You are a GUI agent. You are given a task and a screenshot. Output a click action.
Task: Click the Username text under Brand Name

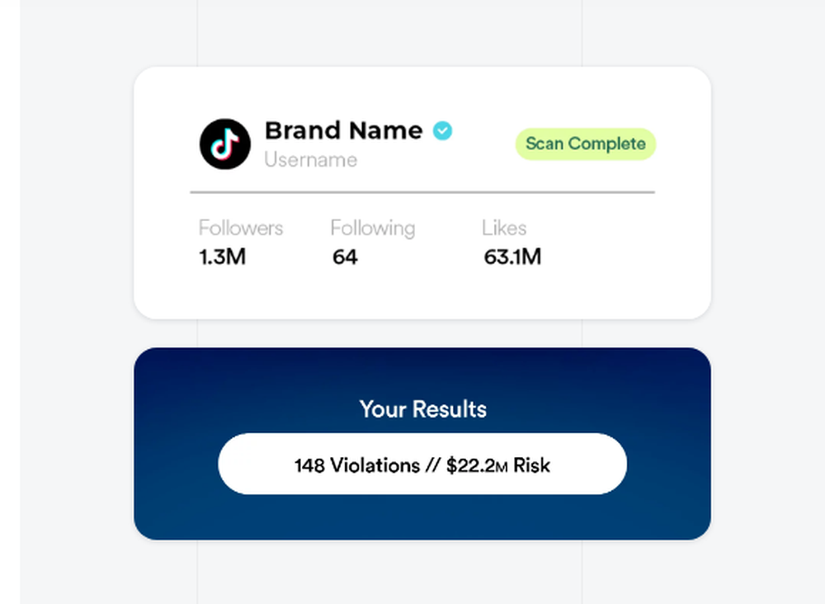pos(310,159)
